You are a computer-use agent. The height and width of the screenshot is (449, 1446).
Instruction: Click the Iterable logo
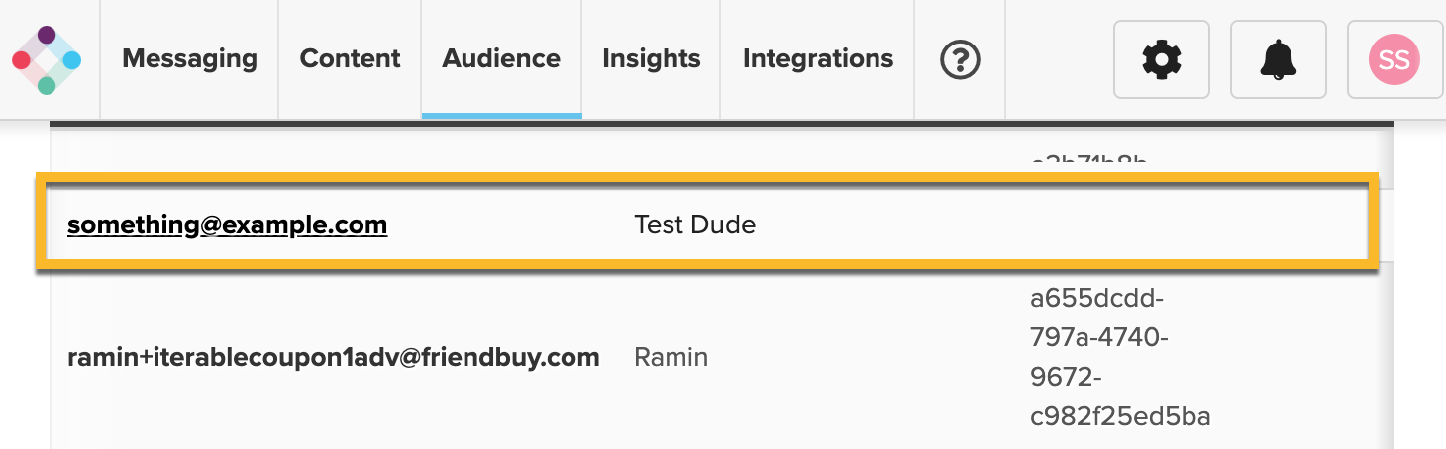pyautogui.click(x=47, y=60)
